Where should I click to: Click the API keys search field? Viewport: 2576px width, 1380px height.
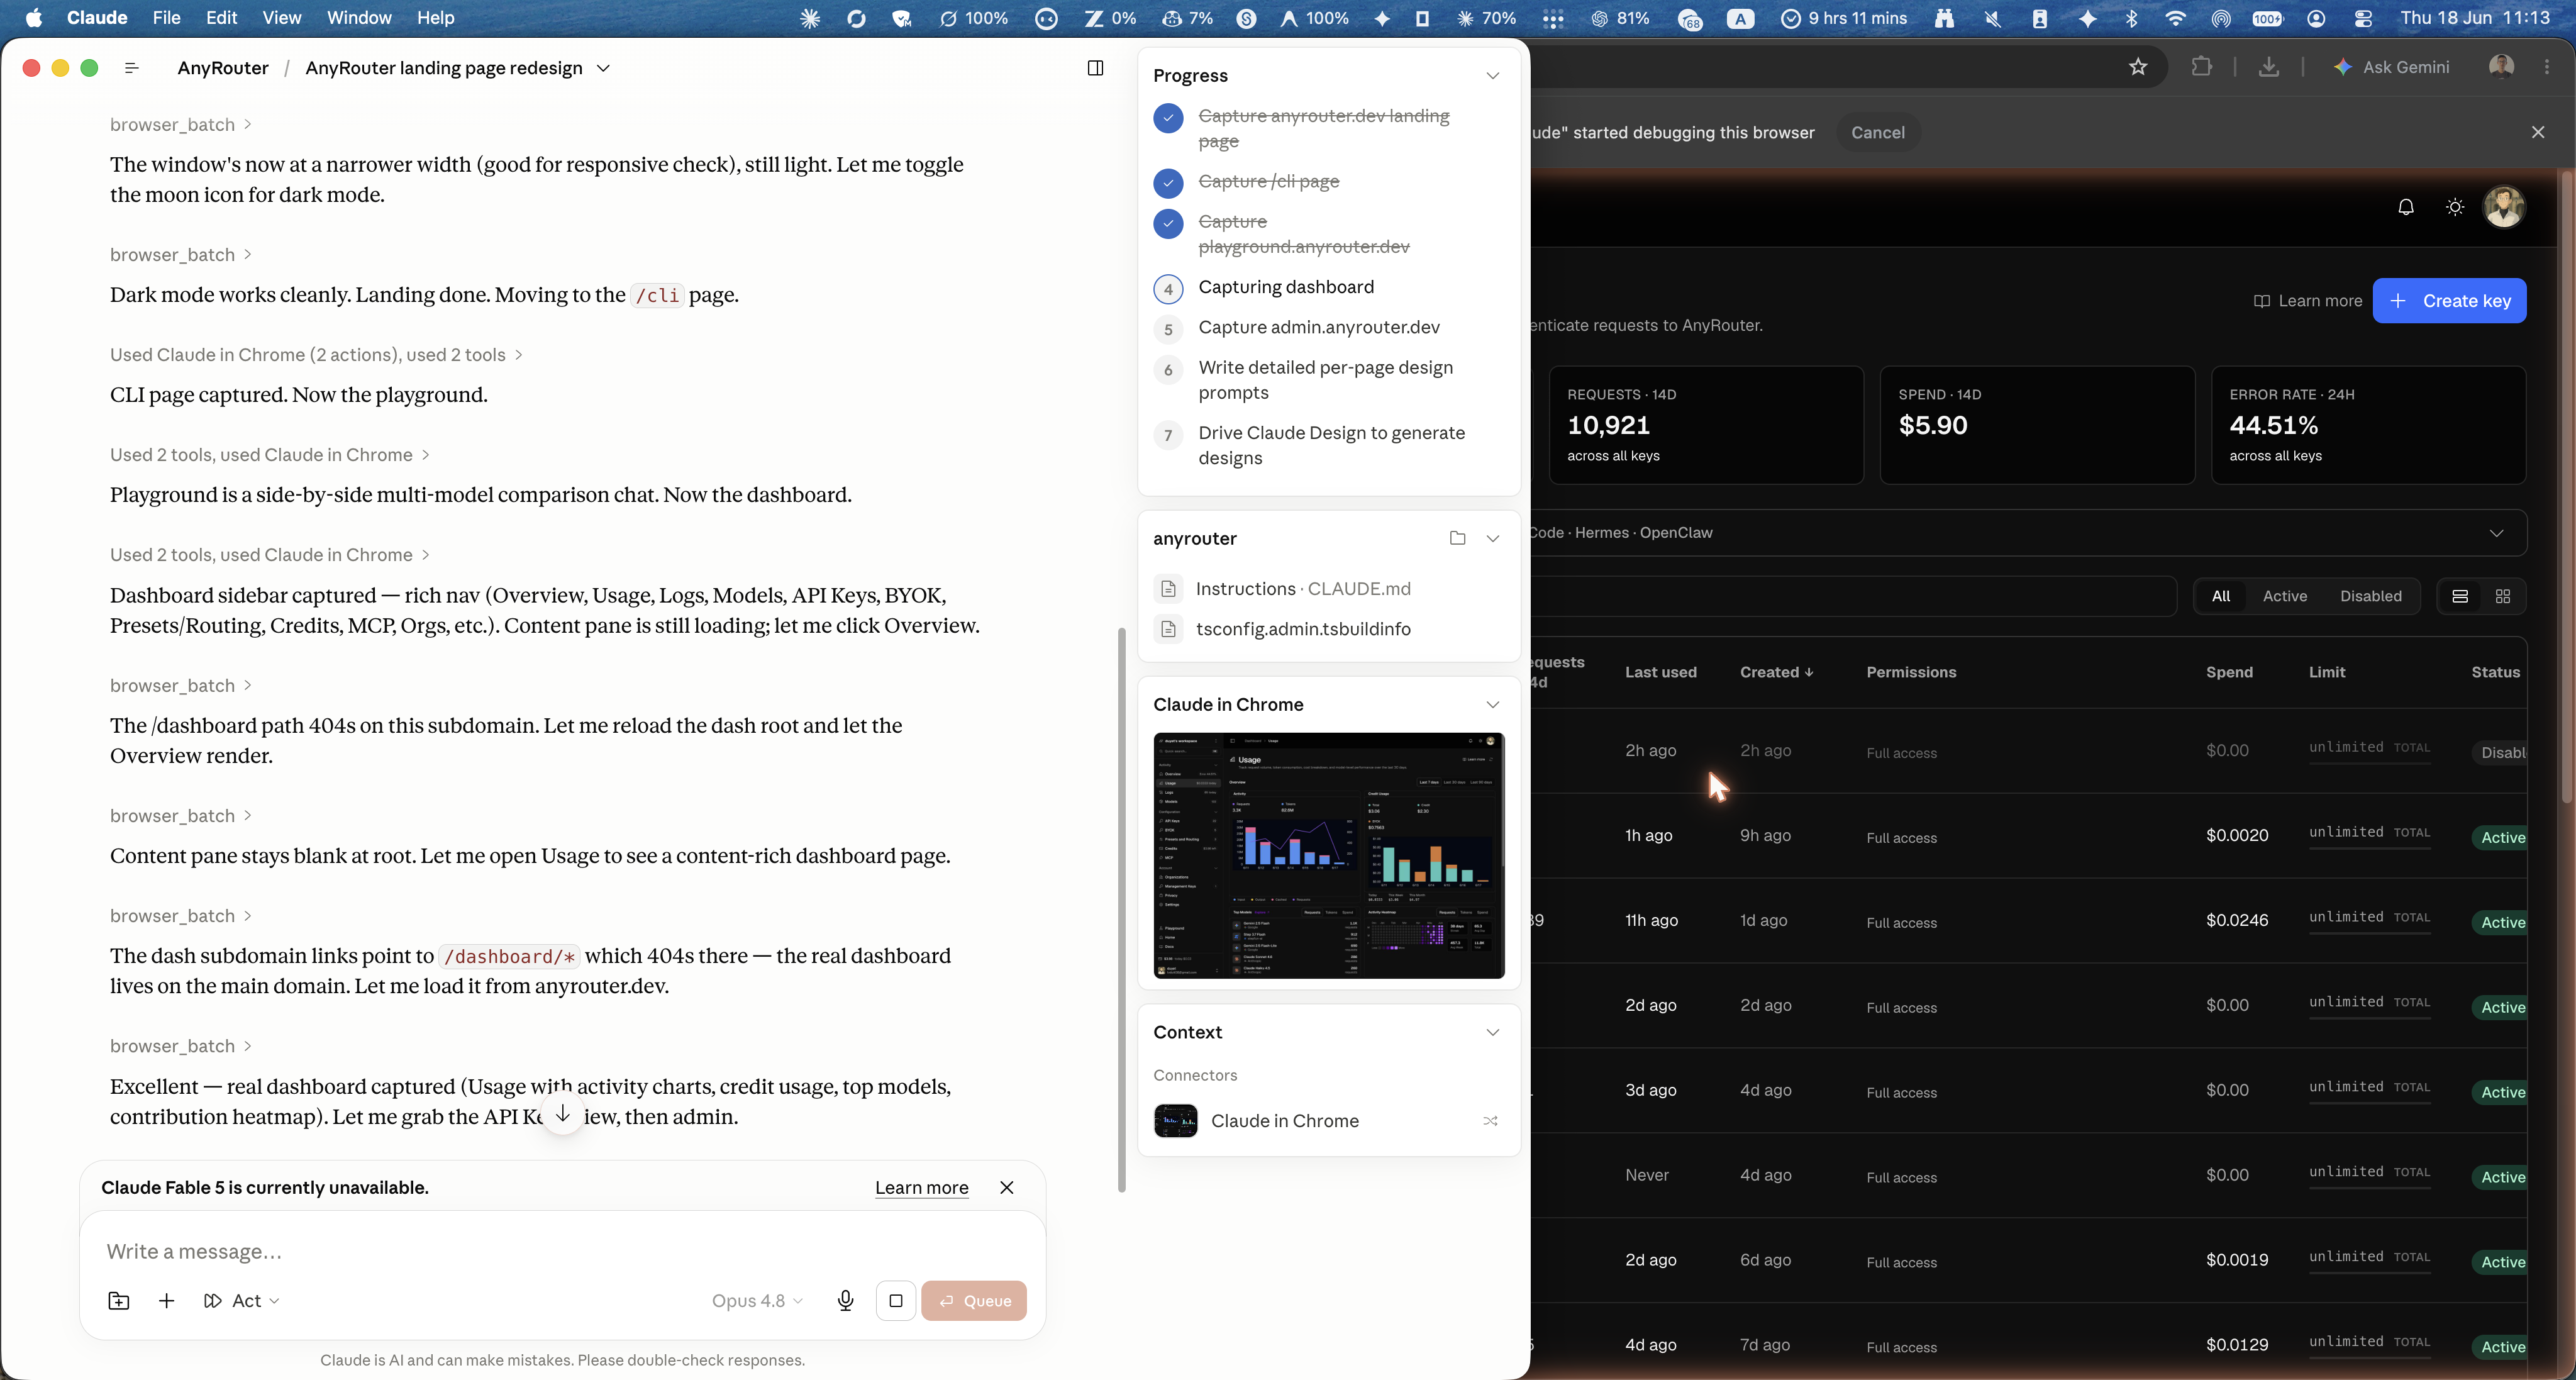(1853, 596)
